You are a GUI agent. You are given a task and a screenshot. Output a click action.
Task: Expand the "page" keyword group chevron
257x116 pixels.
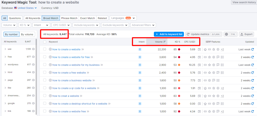[5, 80]
